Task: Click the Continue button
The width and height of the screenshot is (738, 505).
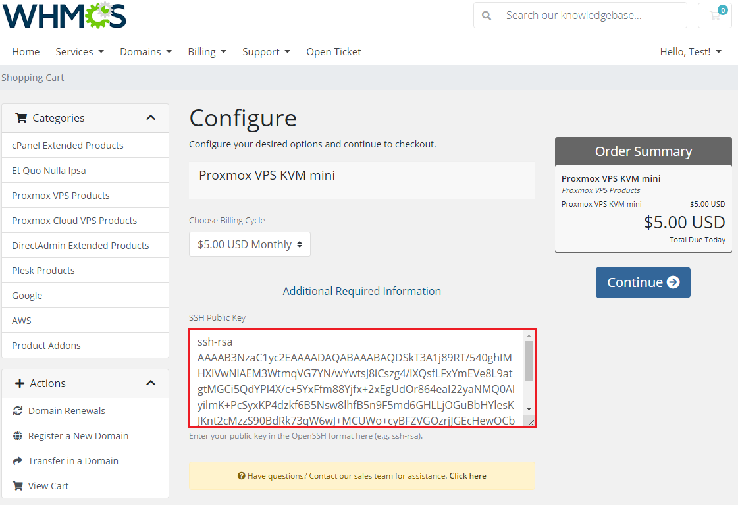Action: 643,282
